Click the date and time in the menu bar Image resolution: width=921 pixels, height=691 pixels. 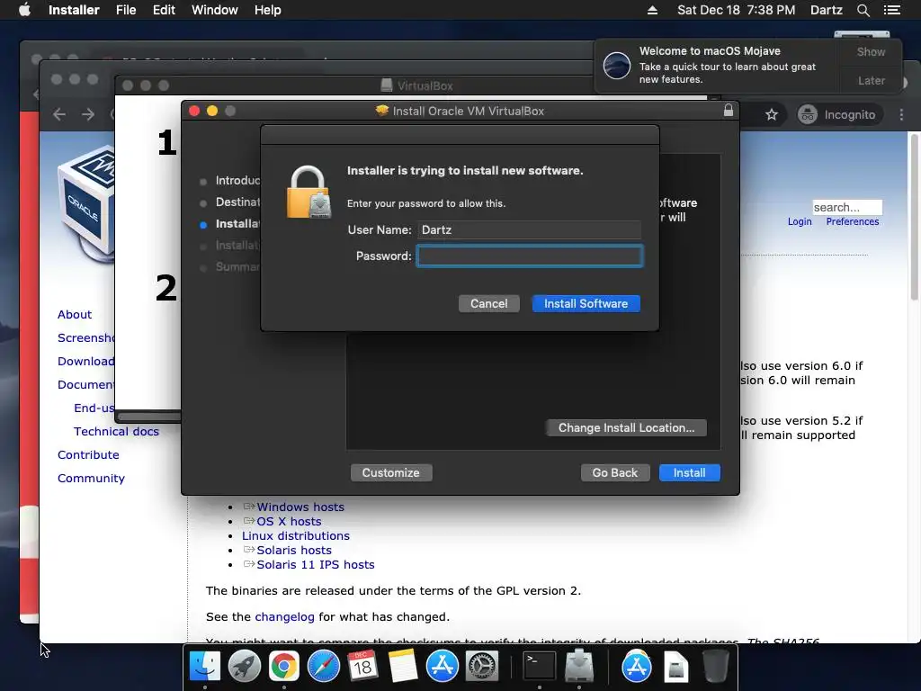736,10
